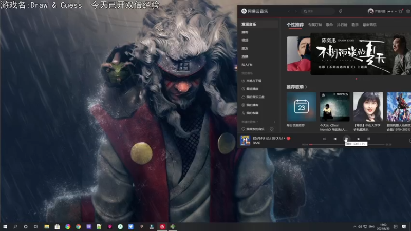Open 推荐歌单 section header link
411x231 pixels.
[297, 87]
